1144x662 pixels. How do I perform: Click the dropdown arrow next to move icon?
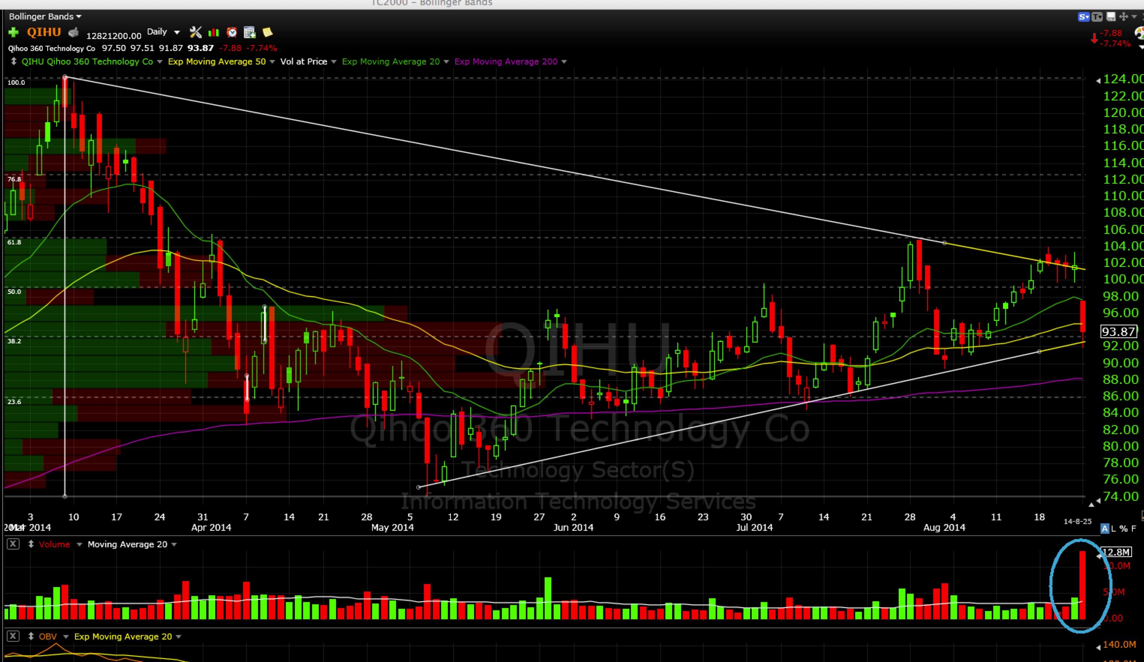pos(1134,17)
